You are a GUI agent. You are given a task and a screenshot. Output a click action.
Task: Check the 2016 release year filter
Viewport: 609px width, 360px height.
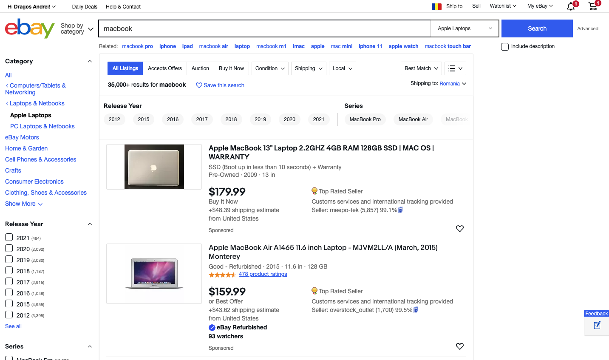click(x=9, y=292)
